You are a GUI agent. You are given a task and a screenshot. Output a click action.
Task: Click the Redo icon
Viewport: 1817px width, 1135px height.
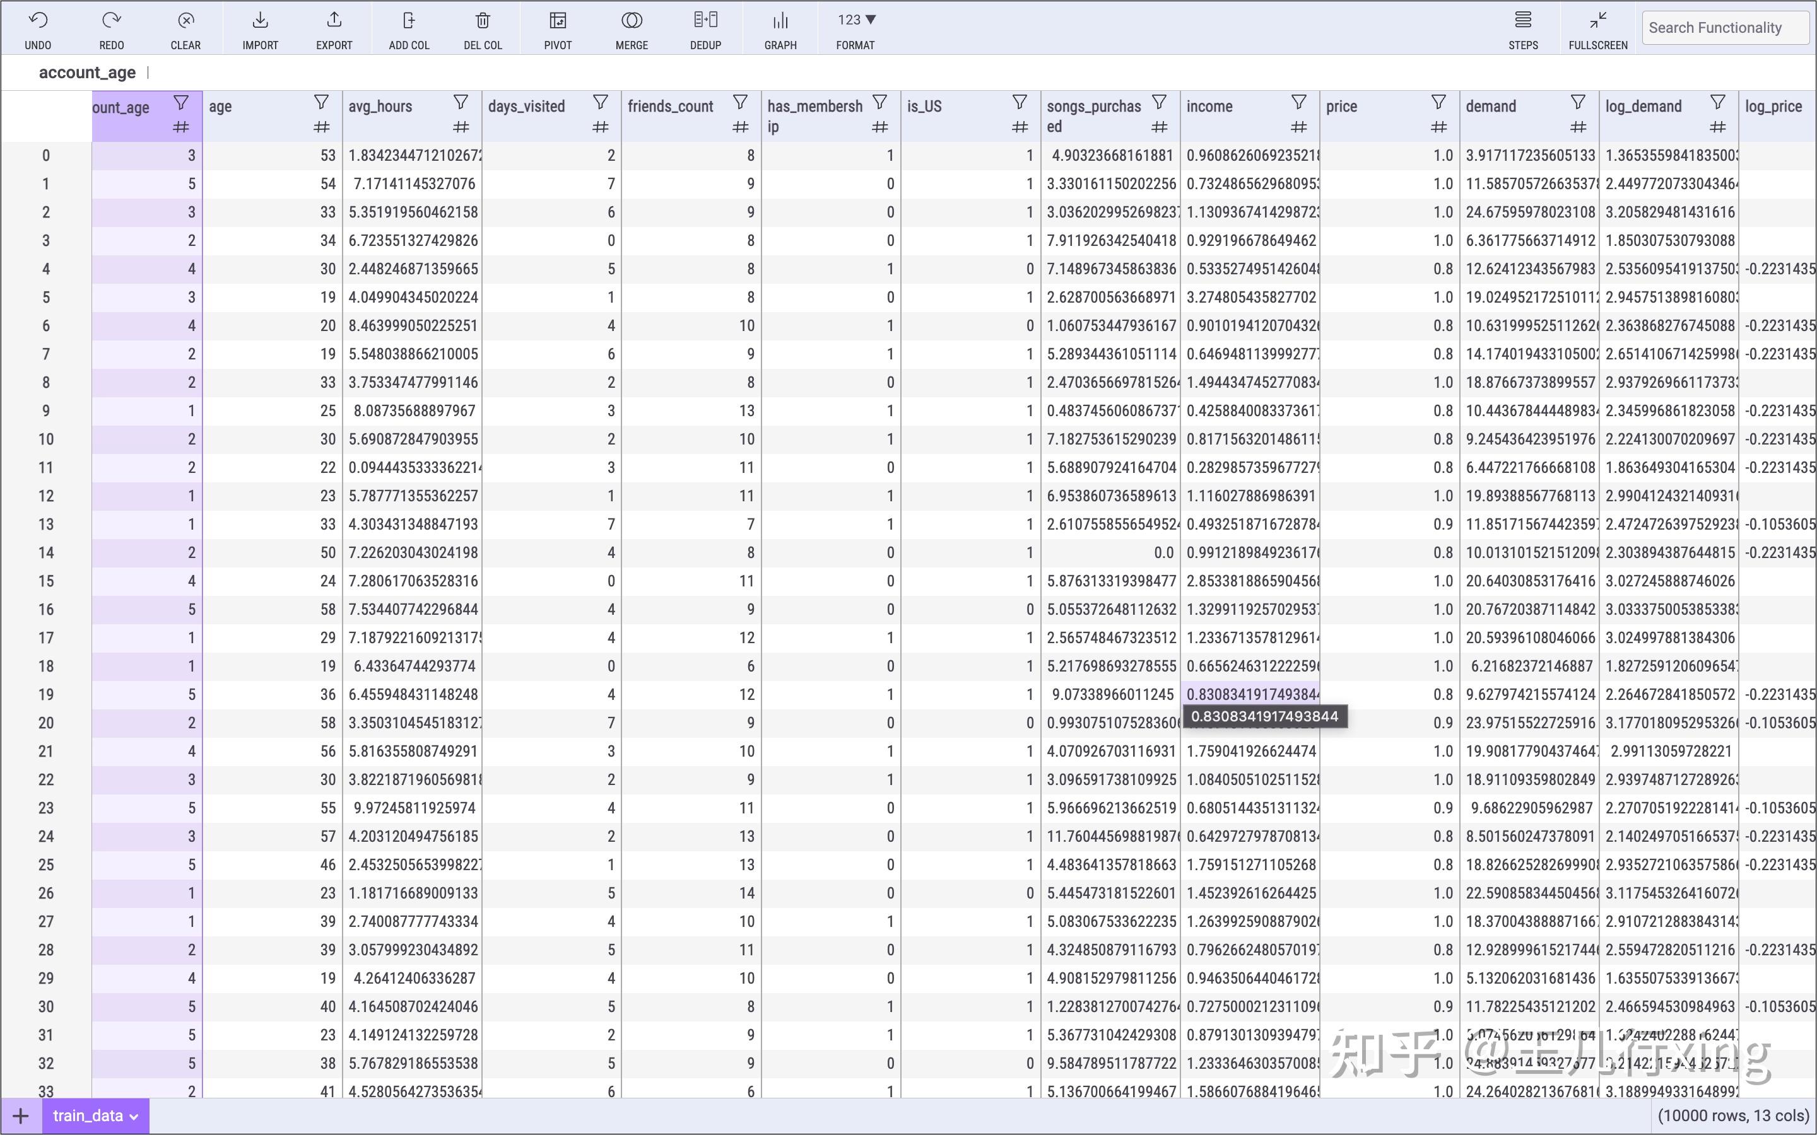(111, 27)
